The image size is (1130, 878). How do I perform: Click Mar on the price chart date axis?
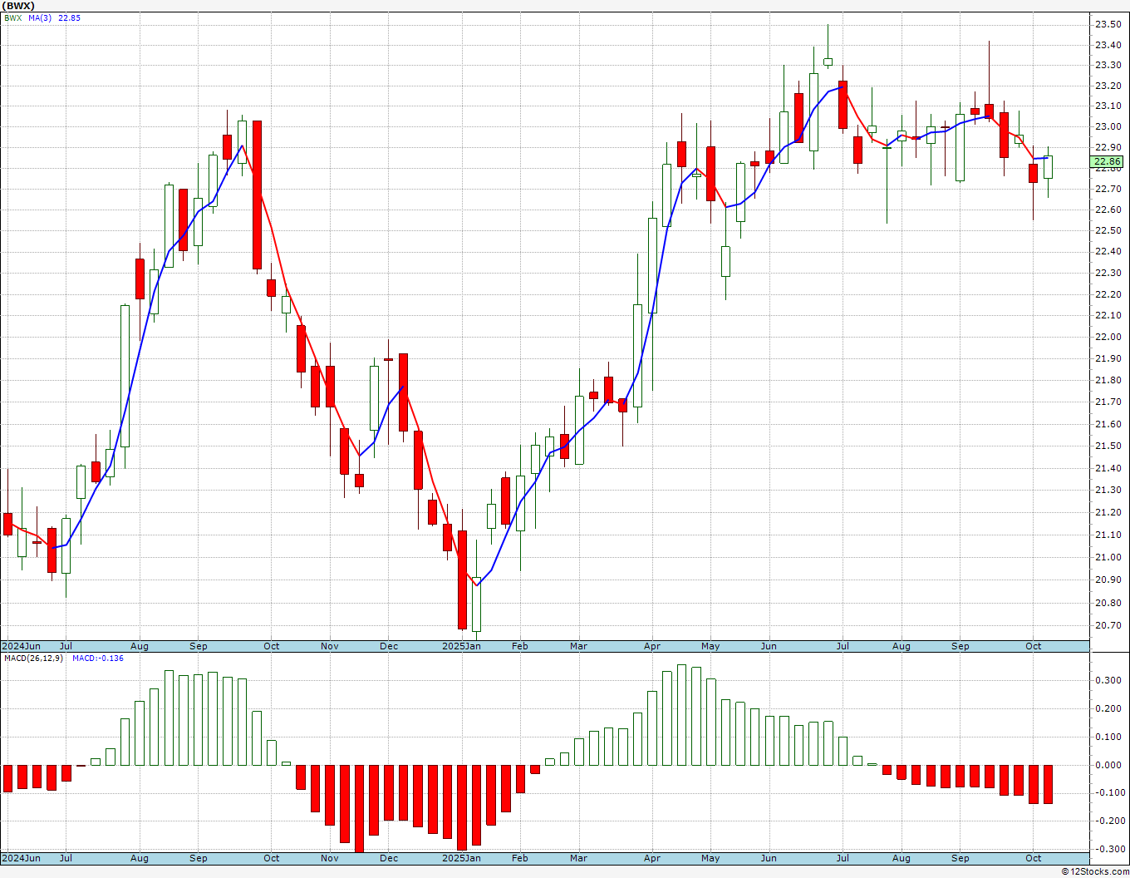578,646
